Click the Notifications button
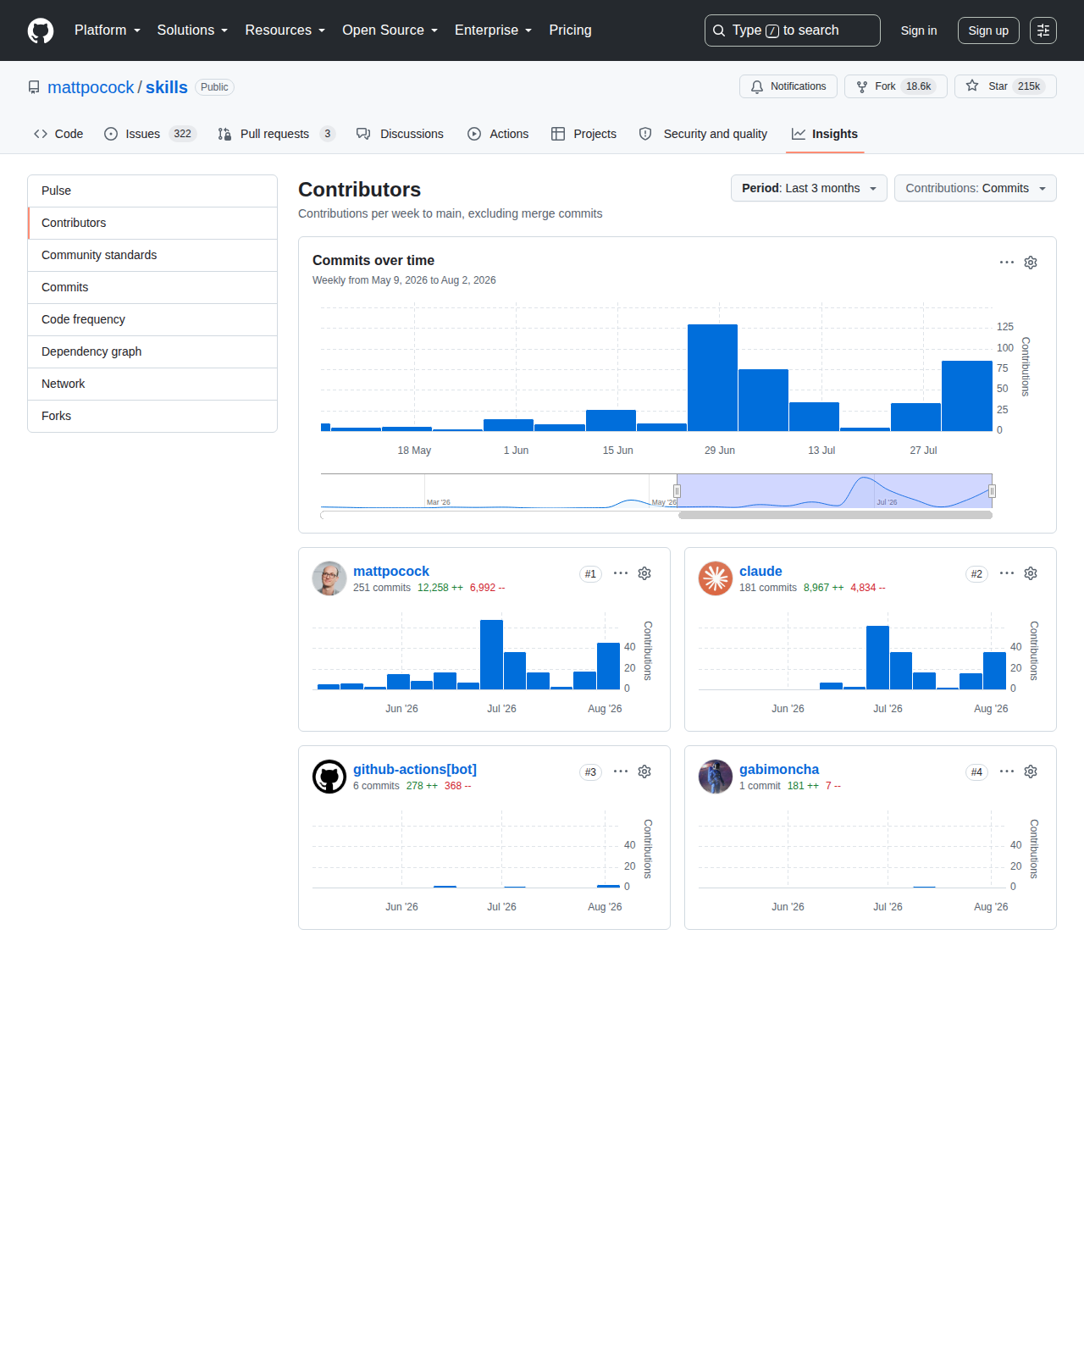This screenshot has height=1355, width=1084. pyautogui.click(x=788, y=86)
